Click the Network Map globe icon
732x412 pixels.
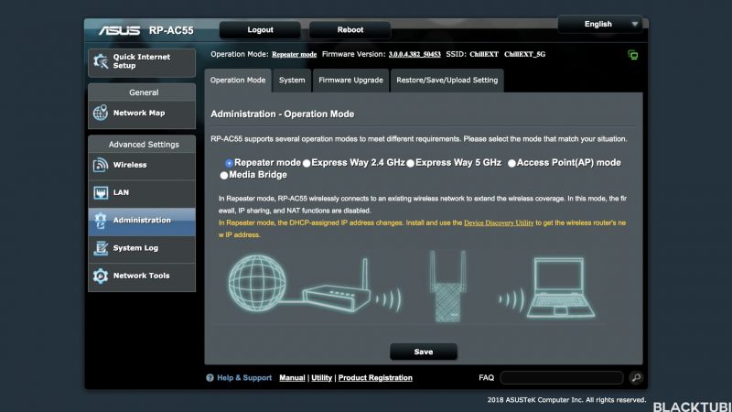tap(101, 113)
